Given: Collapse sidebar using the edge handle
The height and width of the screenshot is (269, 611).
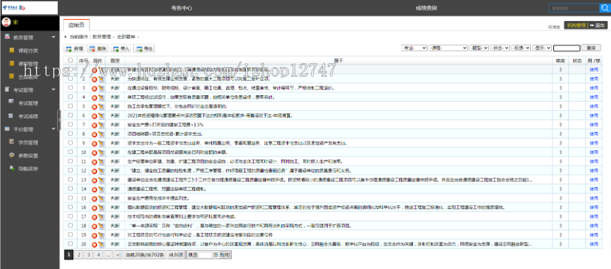Looking at the screenshot, I should pyautogui.click(x=59, y=120).
